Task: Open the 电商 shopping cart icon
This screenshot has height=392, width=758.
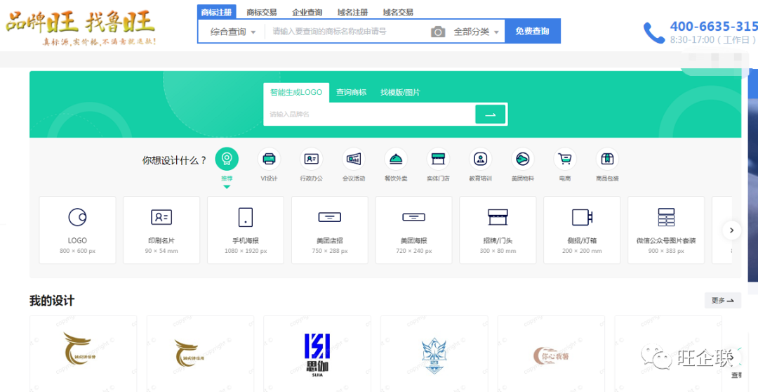Action: point(564,159)
